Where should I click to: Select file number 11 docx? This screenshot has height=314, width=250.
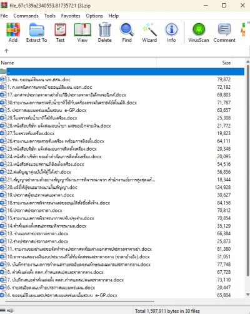122,249
